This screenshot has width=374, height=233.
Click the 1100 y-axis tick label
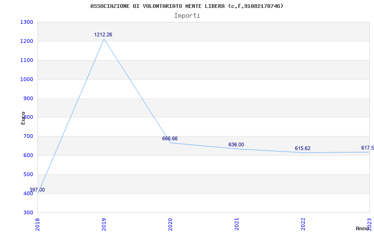[x=27, y=61]
